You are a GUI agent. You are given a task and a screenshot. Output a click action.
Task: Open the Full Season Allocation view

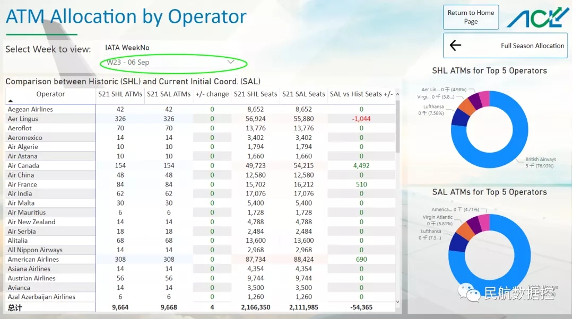tap(506, 46)
